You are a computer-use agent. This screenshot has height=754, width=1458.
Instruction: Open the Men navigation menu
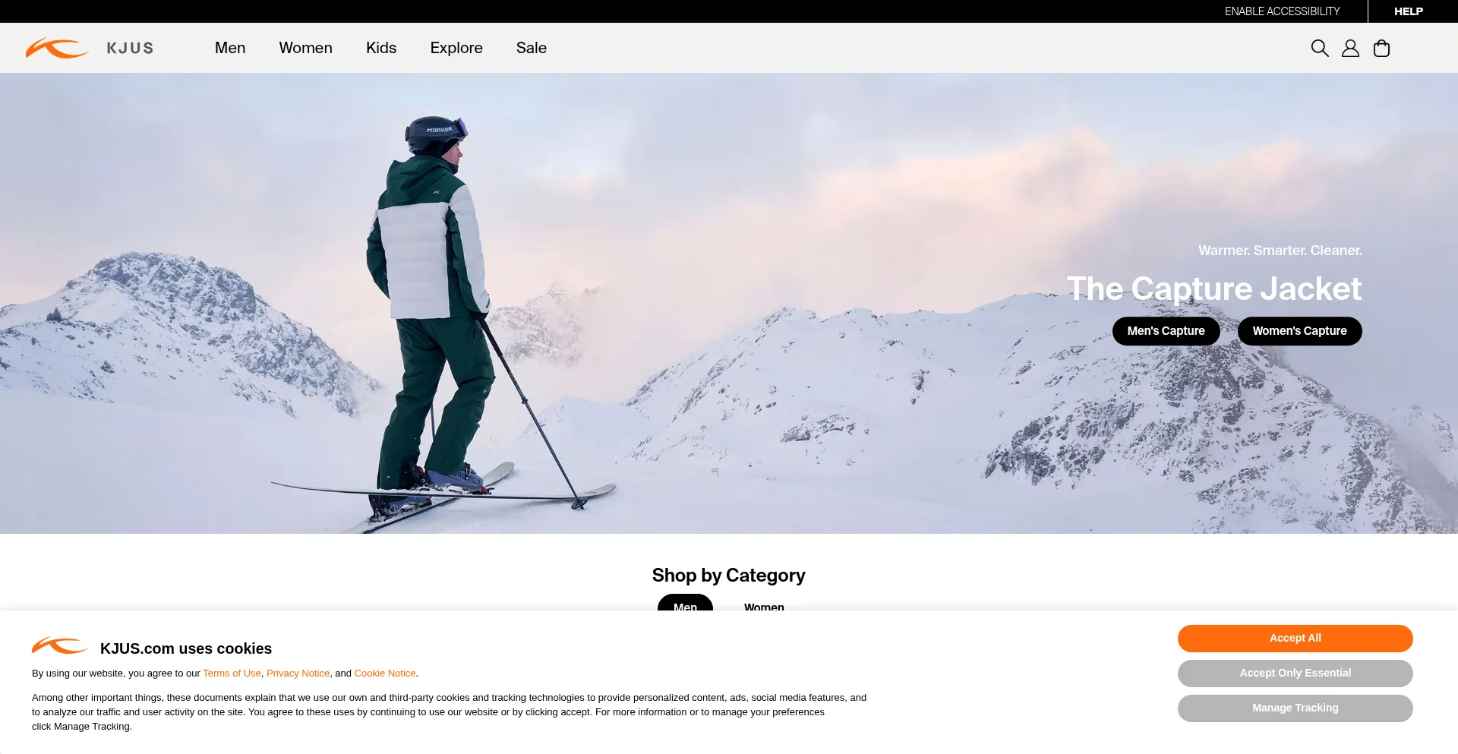pos(230,48)
